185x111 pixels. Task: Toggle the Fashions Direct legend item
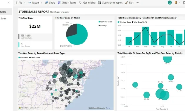[105, 22]
